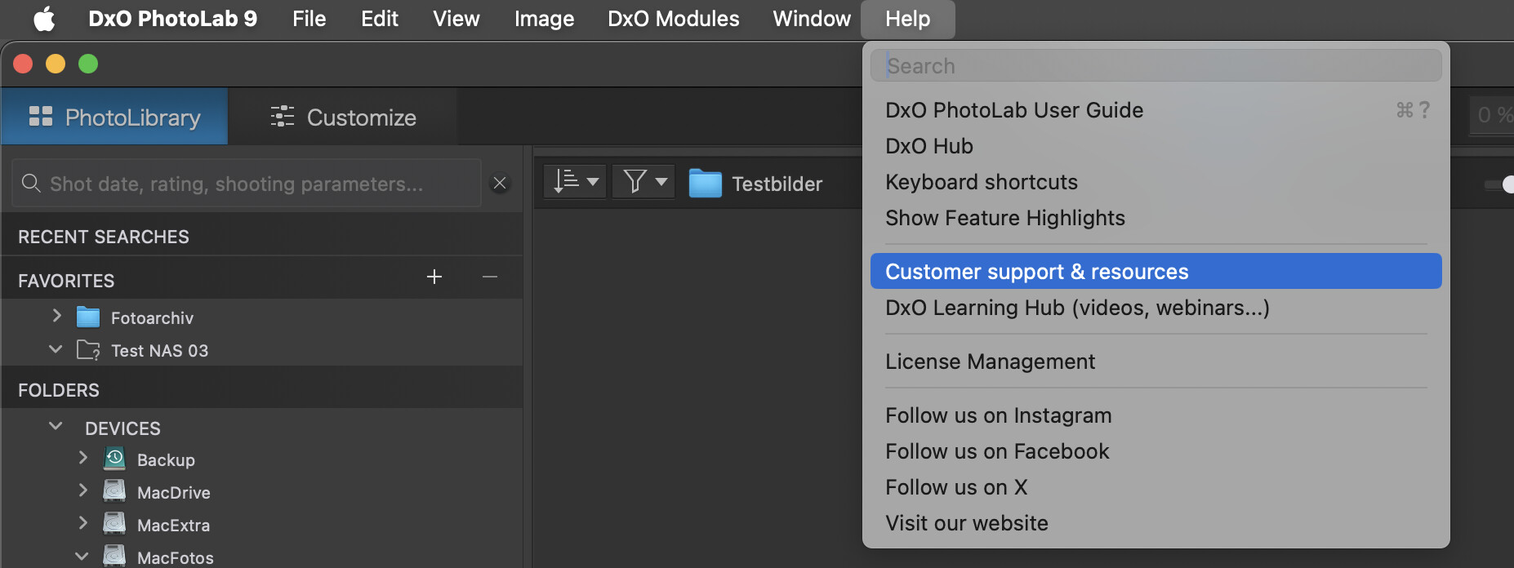Open the Image menu
The width and height of the screenshot is (1514, 568).
[x=544, y=19]
